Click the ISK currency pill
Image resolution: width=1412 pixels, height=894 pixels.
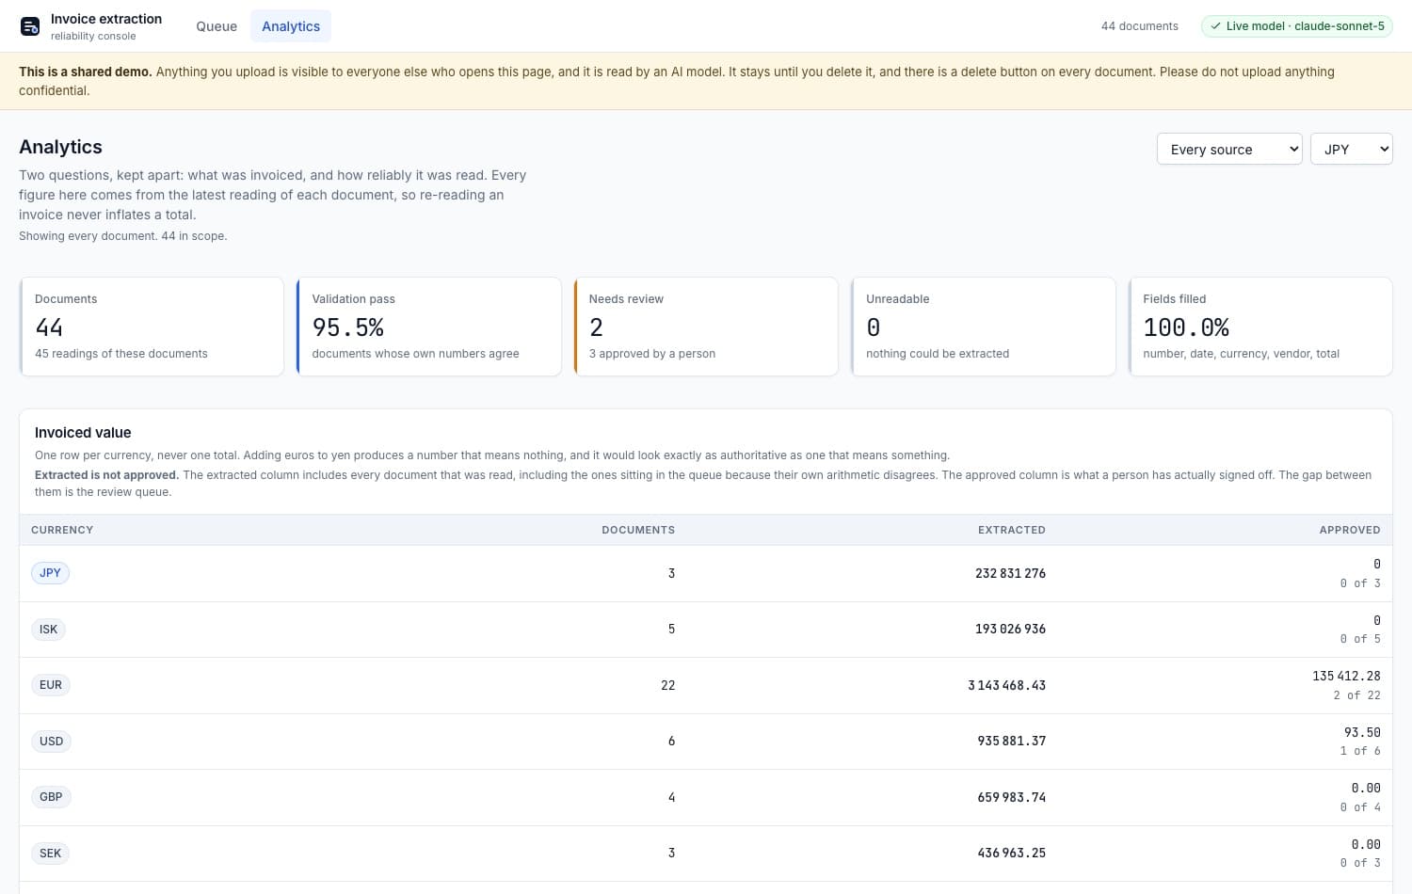[48, 629]
